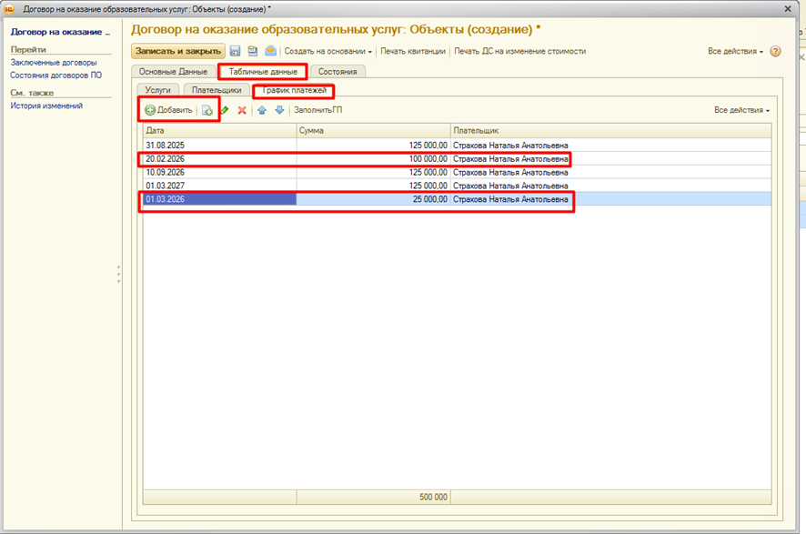Select the row dated 10.09.2026
This screenshot has width=806, height=534.
pyautogui.click(x=166, y=172)
